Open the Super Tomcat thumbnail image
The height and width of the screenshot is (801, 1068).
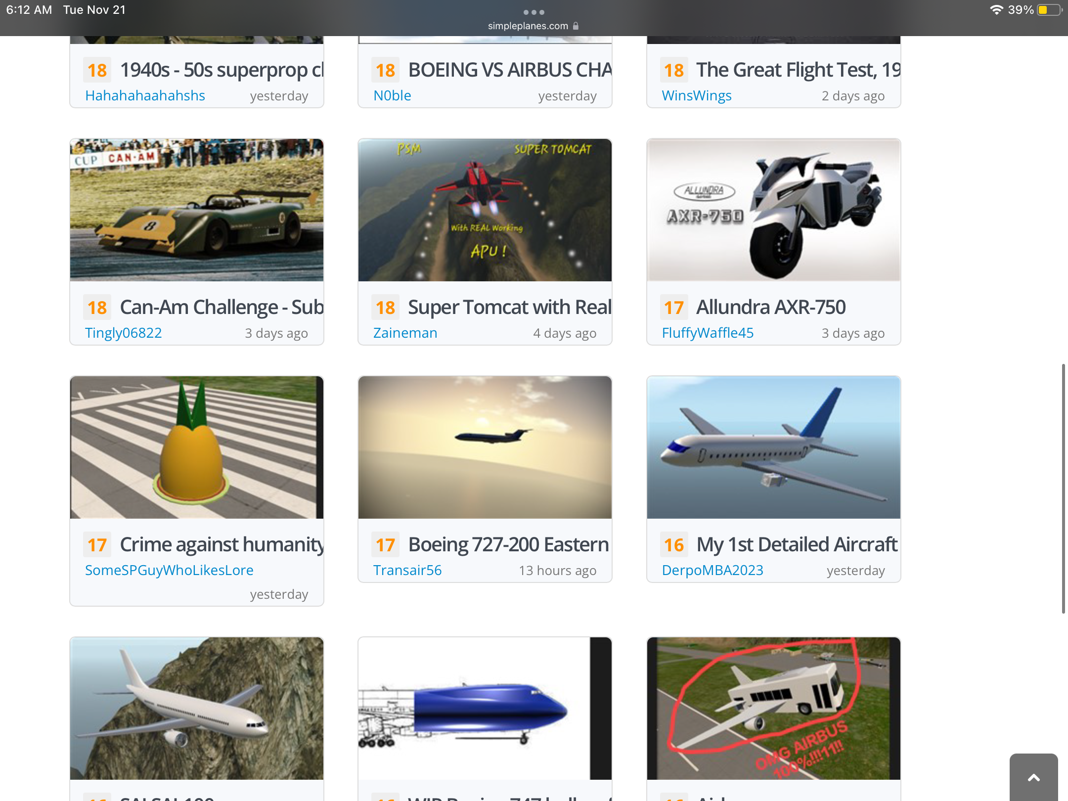485,210
